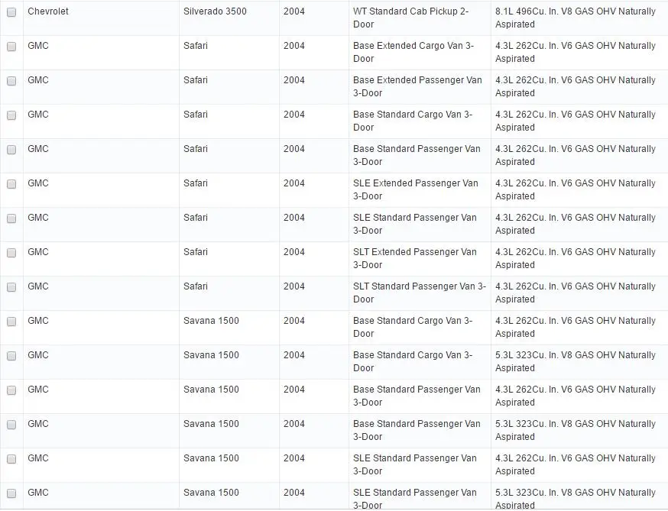Select Savana 1500 Base Passenger Van 4.3L checkbox
The image size is (668, 511).
(11, 390)
